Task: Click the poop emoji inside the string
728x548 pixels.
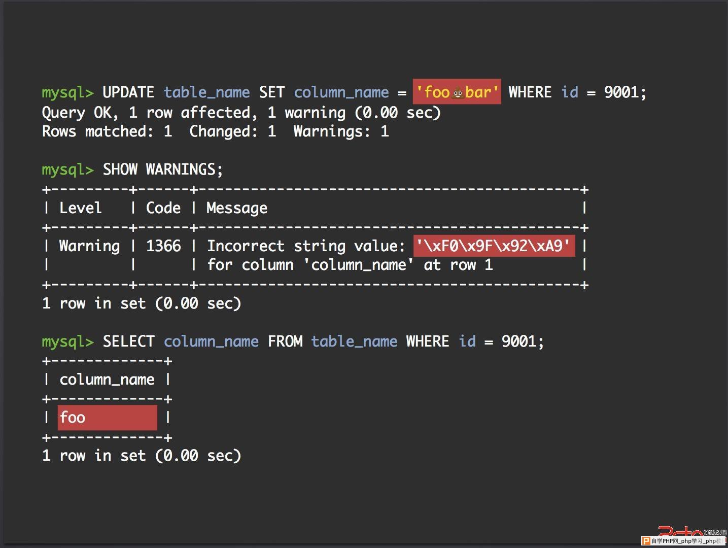Action: pos(457,93)
